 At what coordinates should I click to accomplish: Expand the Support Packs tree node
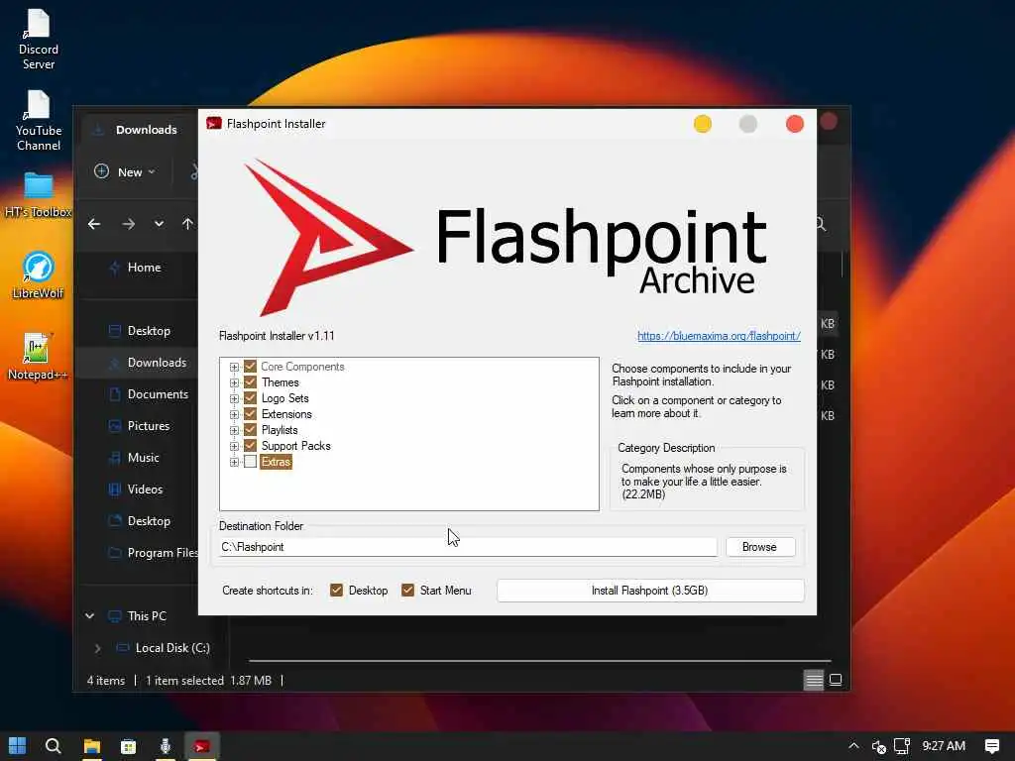pyautogui.click(x=234, y=446)
